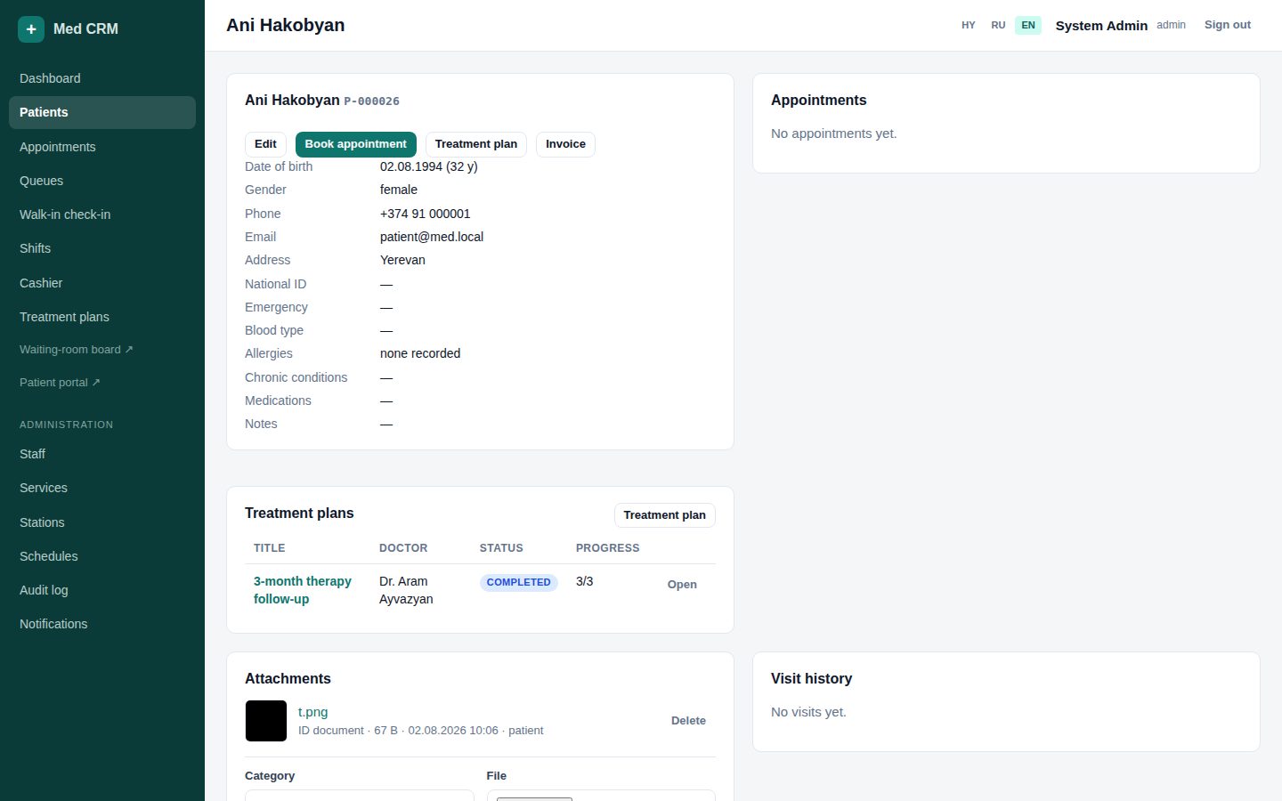The image size is (1282, 801).
Task: View the Audit log
Action: (x=102, y=590)
